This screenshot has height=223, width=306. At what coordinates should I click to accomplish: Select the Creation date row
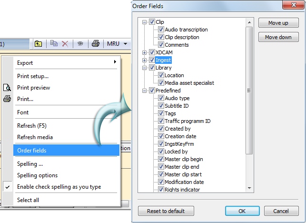click(x=180, y=136)
